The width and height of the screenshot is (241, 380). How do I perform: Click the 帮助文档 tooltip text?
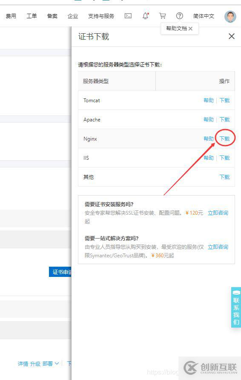pos(177,29)
